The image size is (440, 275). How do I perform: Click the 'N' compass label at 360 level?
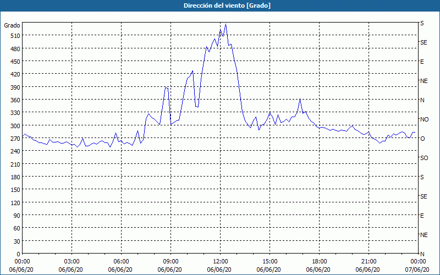(x=422, y=100)
